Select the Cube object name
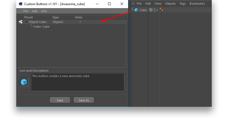Image resolution: width=228 pixels, height=123 pixels. click(143, 10)
